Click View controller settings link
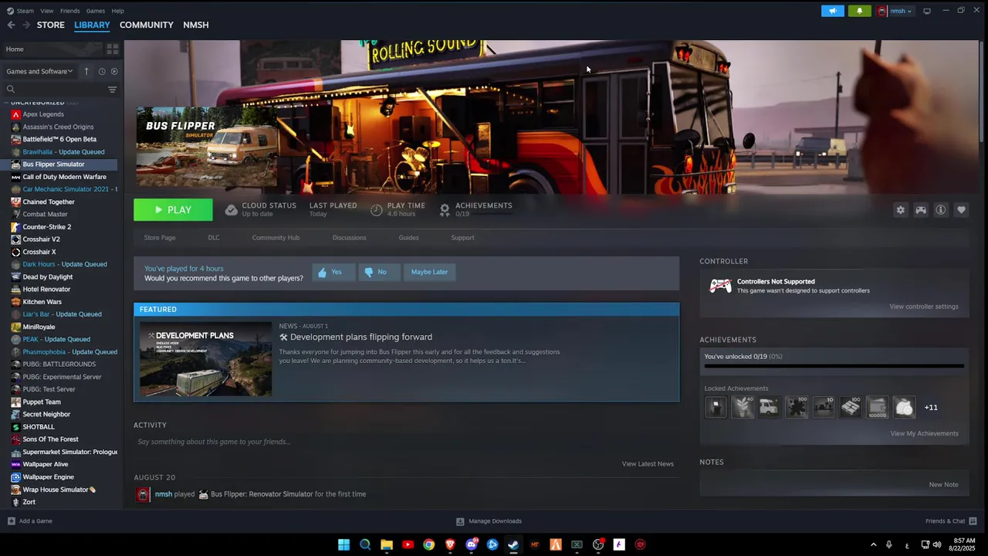988x556 pixels. point(924,307)
